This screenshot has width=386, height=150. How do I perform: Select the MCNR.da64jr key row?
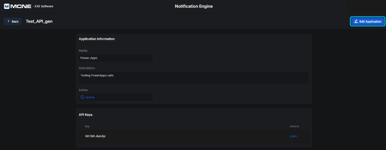click(x=177, y=136)
